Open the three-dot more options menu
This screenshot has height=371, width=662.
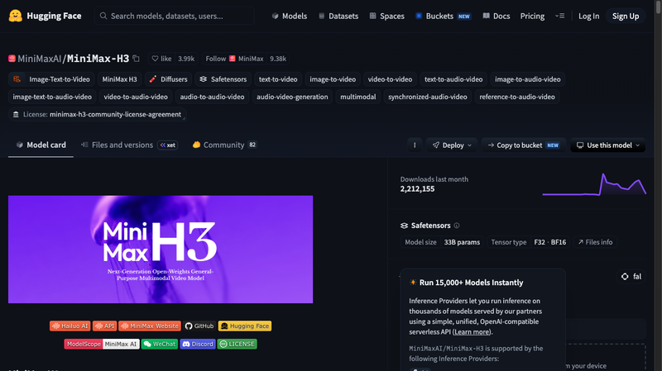[x=415, y=145]
